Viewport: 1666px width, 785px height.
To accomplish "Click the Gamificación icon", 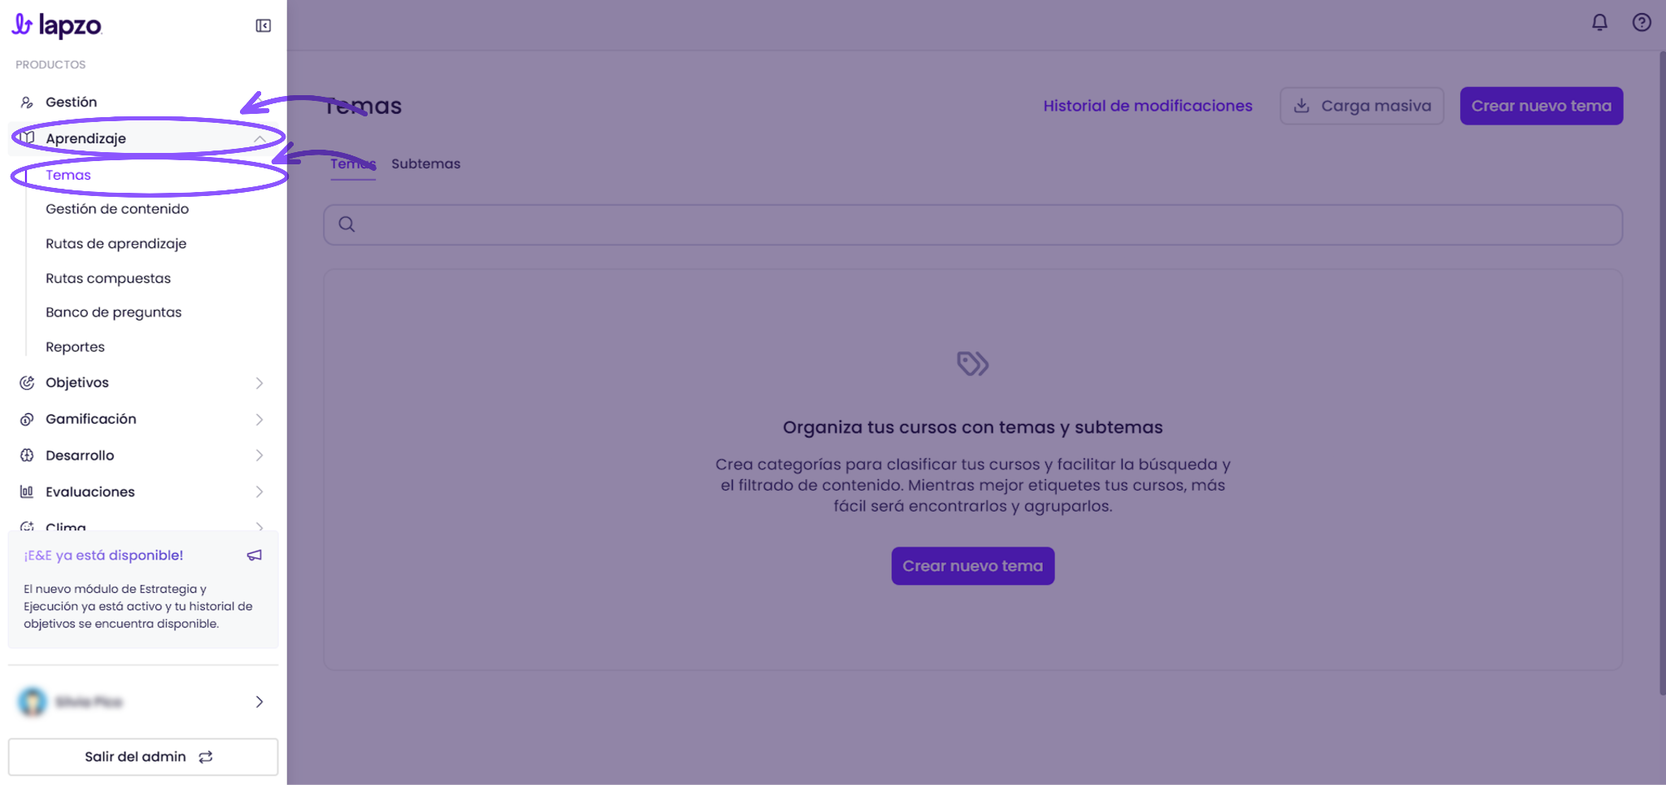I will 27,420.
